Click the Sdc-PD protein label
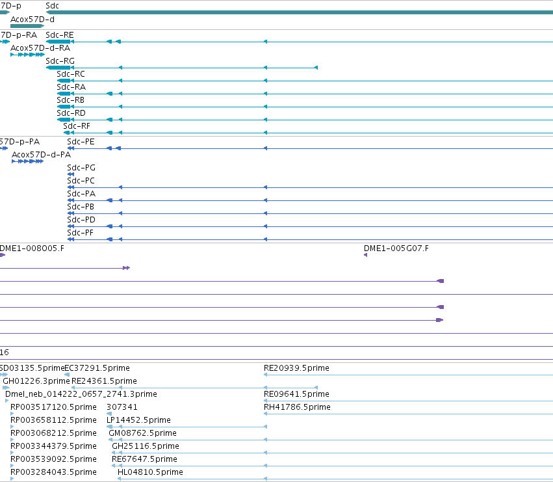 pos(81,220)
